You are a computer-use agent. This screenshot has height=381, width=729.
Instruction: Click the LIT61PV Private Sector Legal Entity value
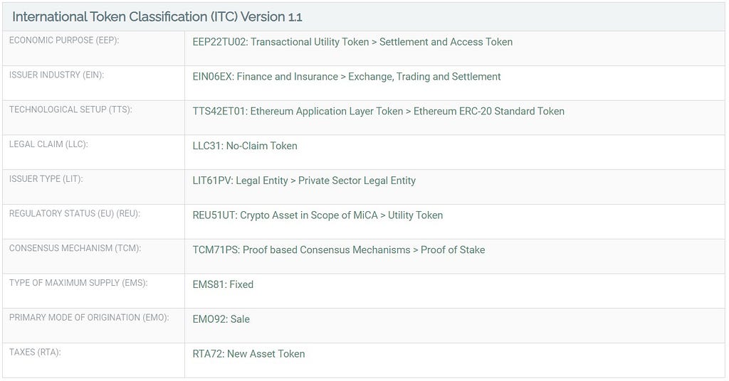point(304,181)
